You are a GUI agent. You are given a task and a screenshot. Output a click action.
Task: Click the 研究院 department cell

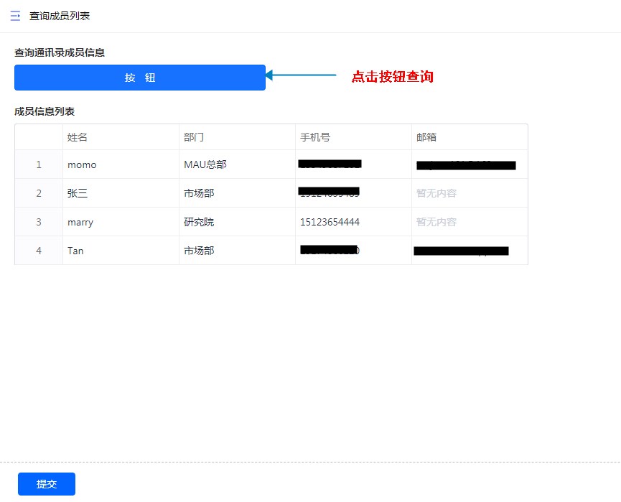[199, 222]
